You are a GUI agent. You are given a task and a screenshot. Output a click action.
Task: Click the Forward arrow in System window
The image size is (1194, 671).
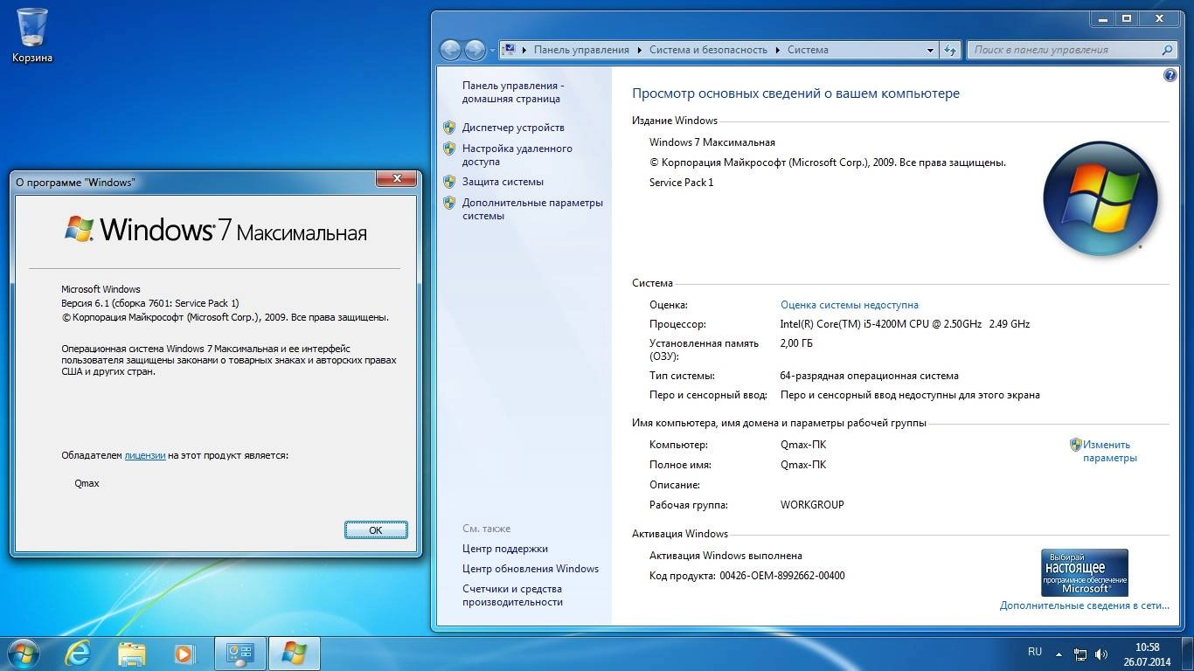point(475,50)
